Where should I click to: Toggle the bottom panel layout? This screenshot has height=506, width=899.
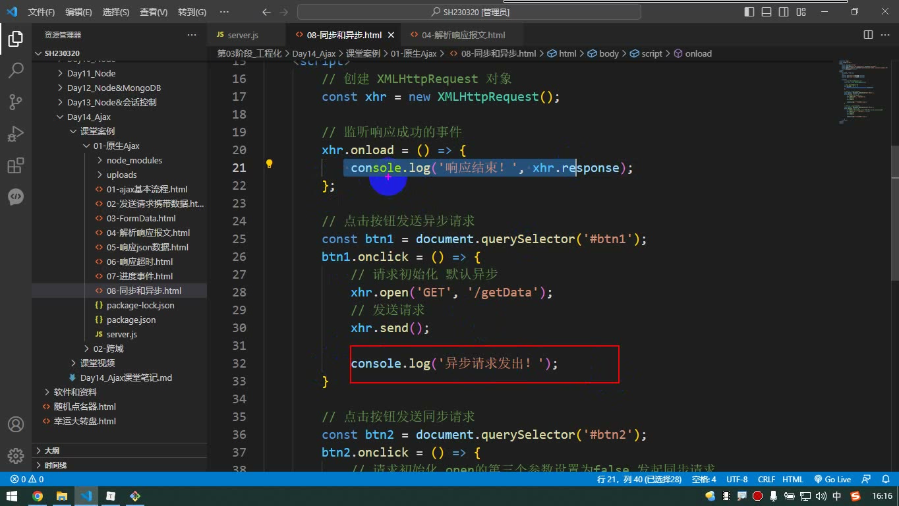pos(767,12)
